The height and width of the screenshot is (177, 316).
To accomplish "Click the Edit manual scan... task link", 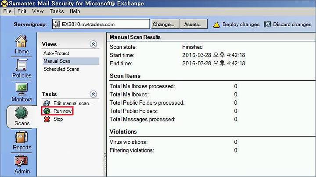I will 73,103.
